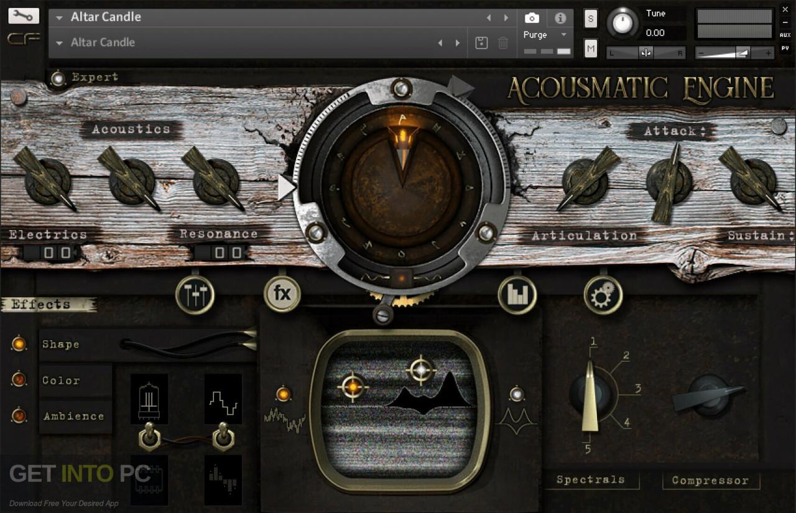
Task: Open the mixer faders round icon
Action: click(195, 294)
